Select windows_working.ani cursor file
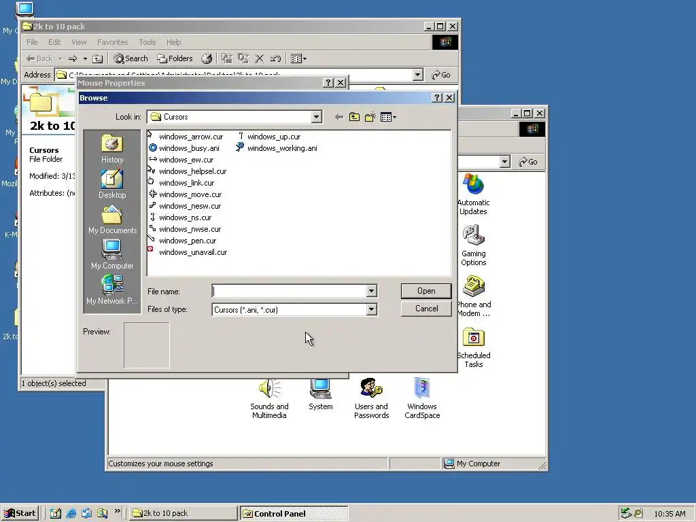696x522 pixels. (277, 148)
